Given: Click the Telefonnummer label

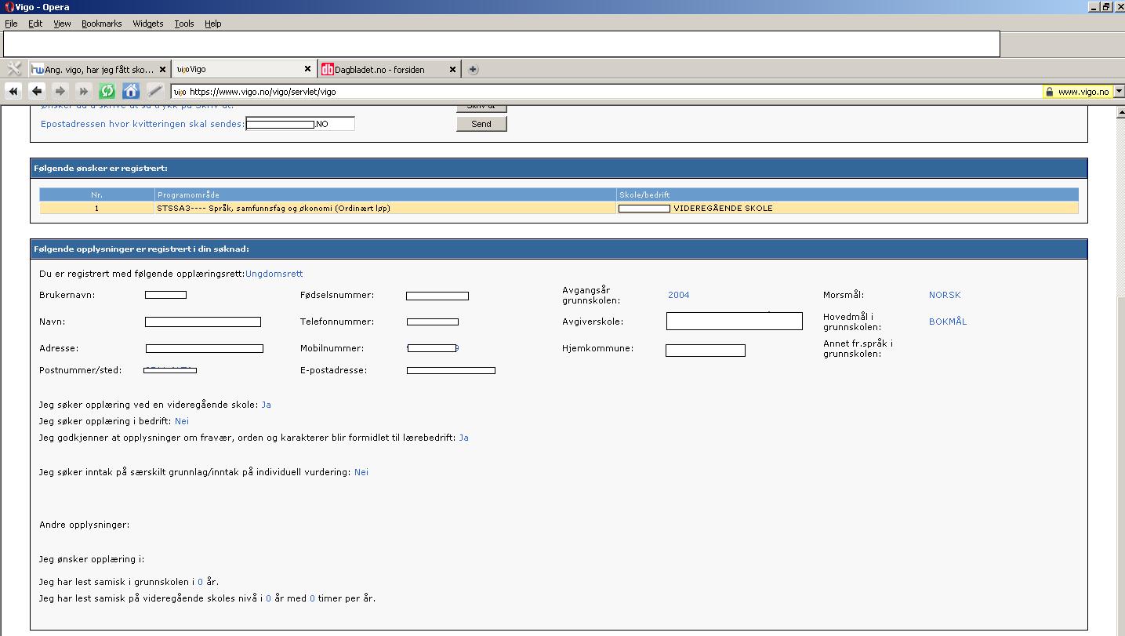Looking at the screenshot, I should click(x=337, y=322).
